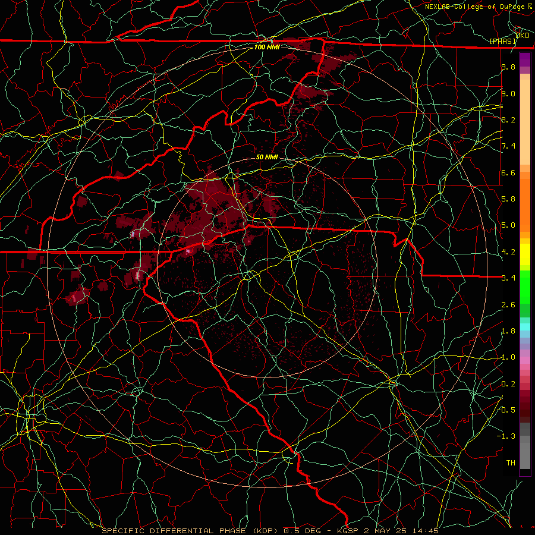Click the 9.0 value on the legend
Viewport: 535px width, 535px height.
point(508,93)
